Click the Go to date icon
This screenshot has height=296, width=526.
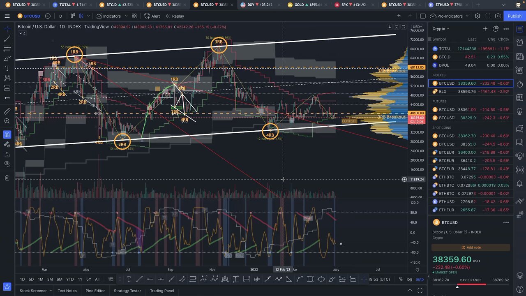pos(111,279)
